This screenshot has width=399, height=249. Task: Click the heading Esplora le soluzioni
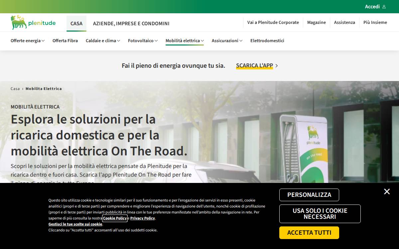coord(99,135)
